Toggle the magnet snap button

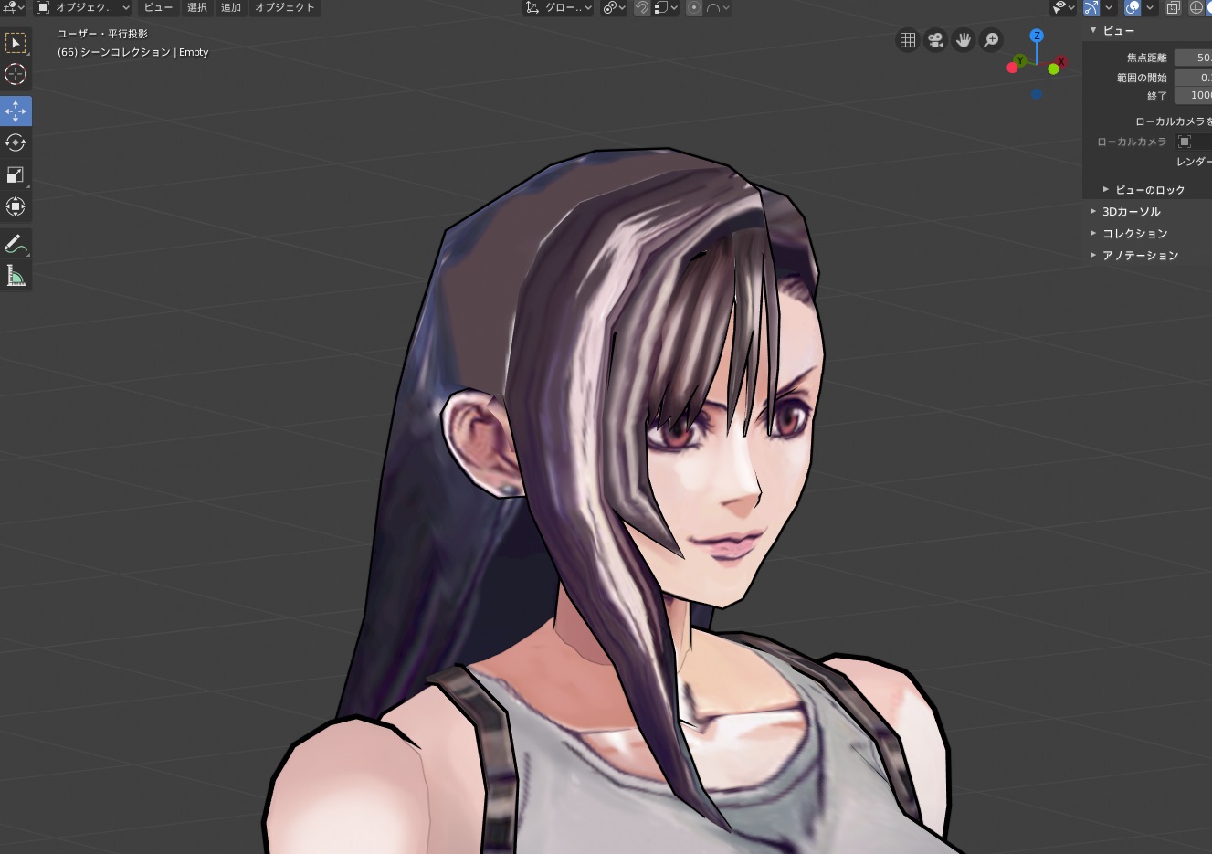(642, 7)
